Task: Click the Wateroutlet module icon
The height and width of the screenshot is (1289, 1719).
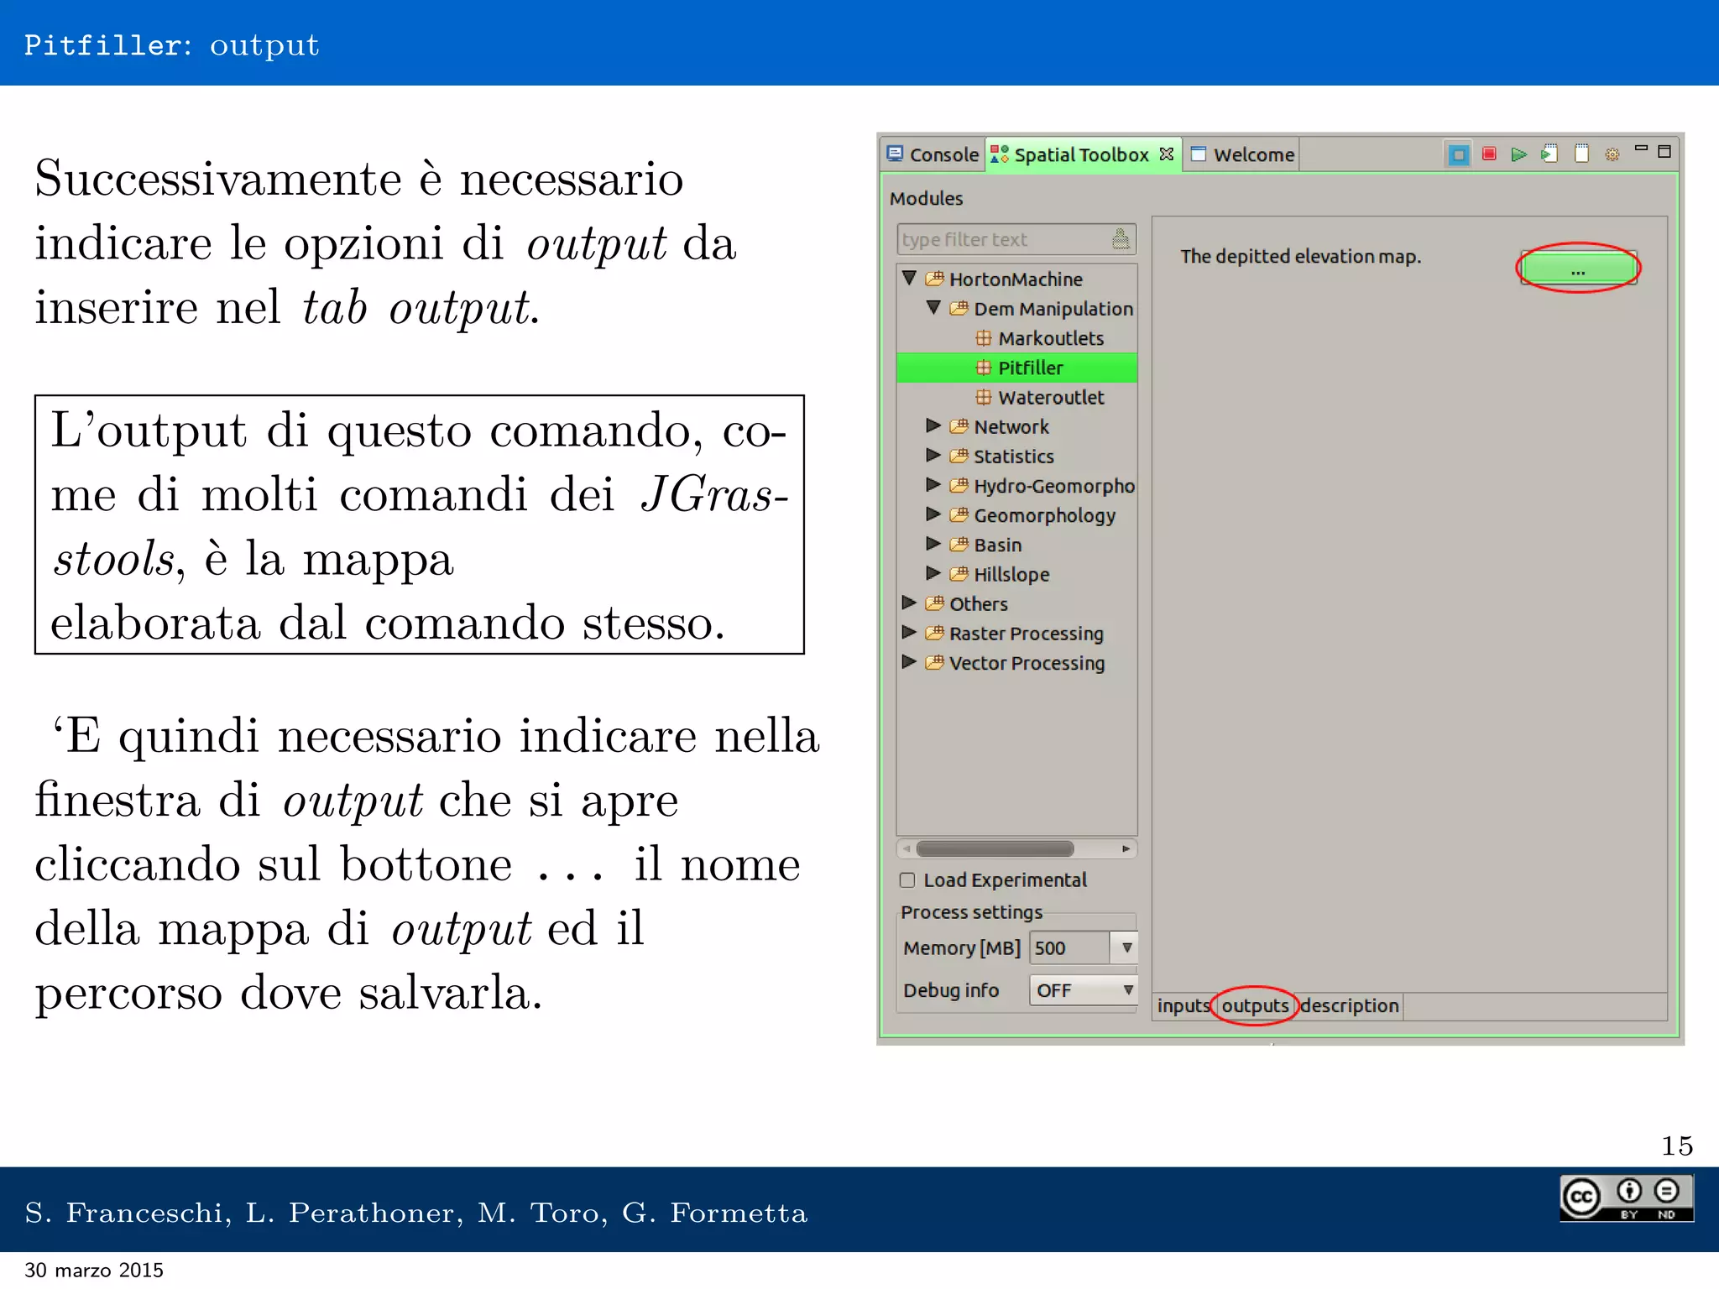Action: click(x=984, y=397)
